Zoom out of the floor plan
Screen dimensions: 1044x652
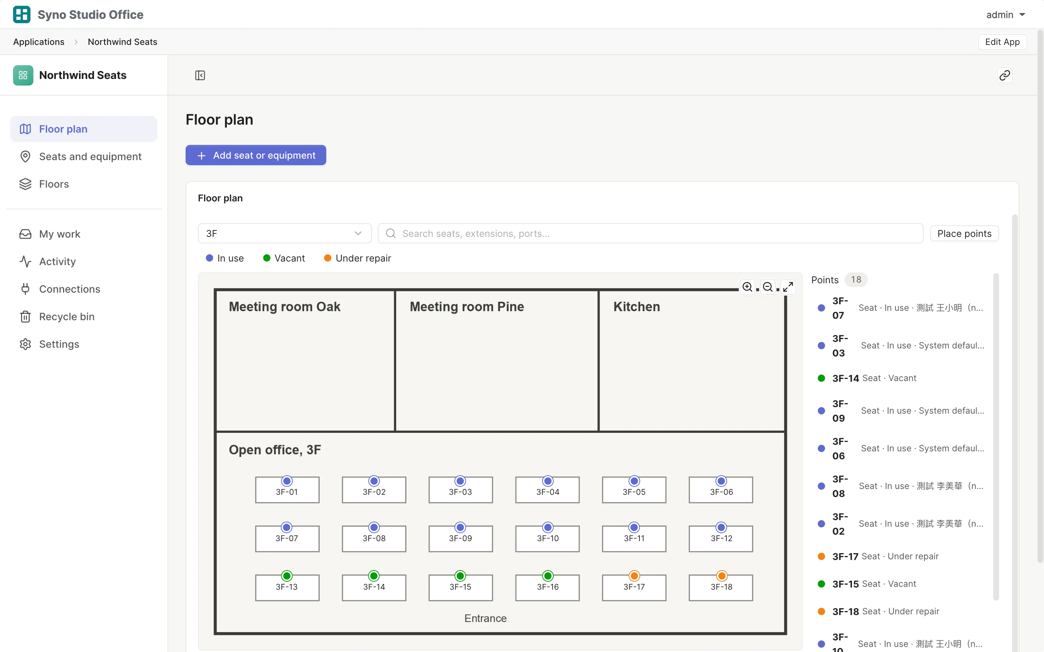click(x=768, y=287)
